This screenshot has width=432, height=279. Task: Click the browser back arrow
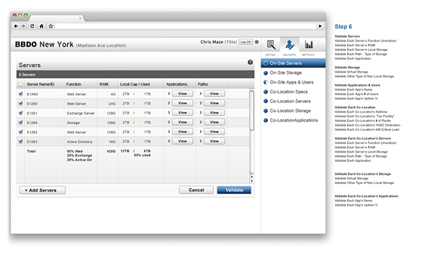(16, 26)
